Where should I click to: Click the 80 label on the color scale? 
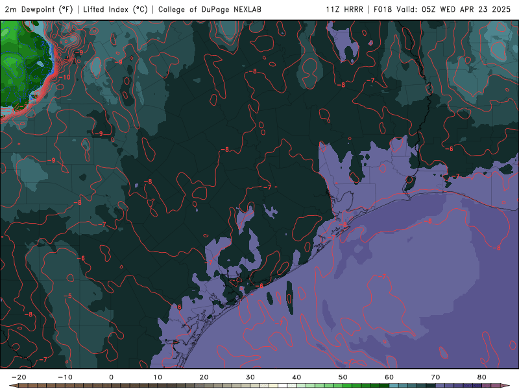482,377
